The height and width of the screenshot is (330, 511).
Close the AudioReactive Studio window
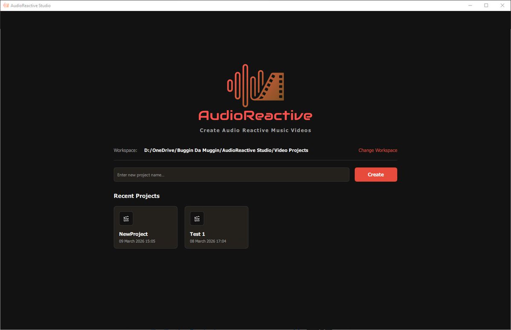click(x=502, y=6)
